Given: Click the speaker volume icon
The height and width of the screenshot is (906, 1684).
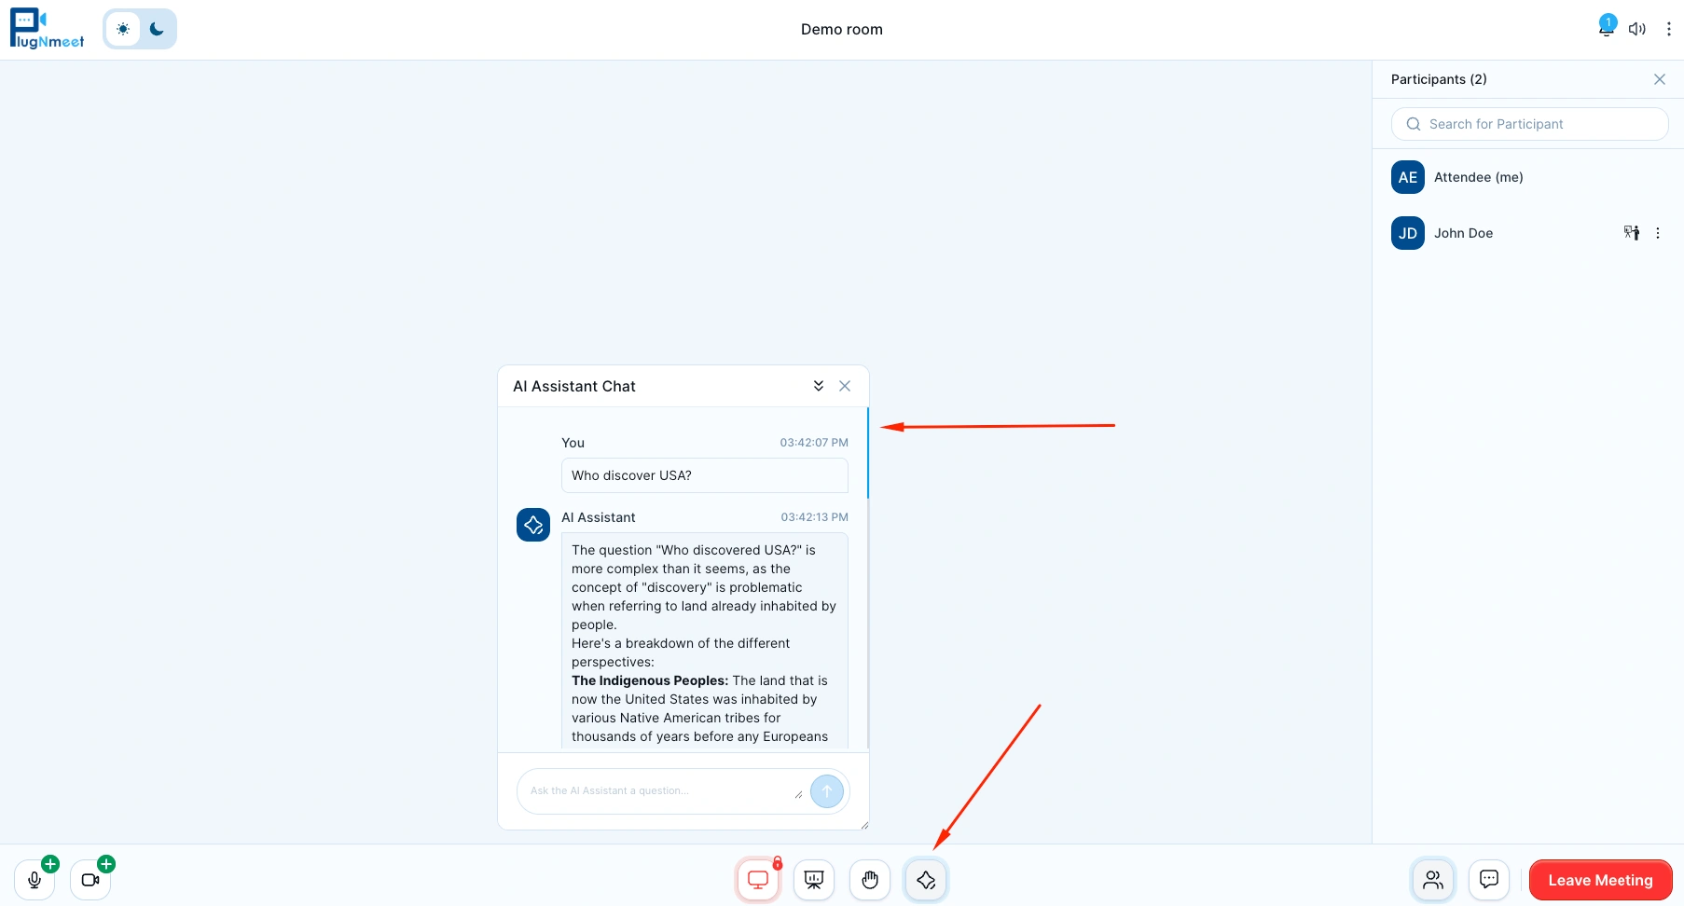Looking at the screenshot, I should pyautogui.click(x=1637, y=28).
